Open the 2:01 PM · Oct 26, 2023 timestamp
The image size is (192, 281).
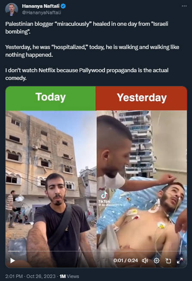[30, 276]
